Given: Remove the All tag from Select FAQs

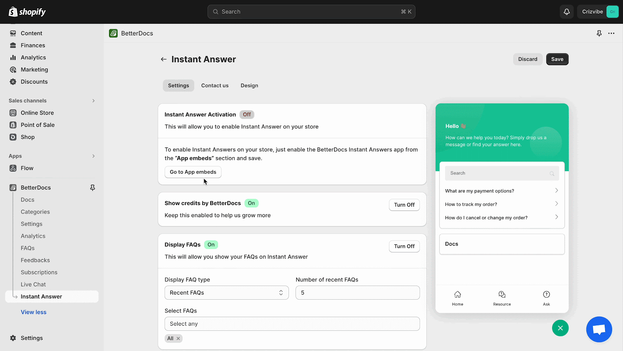Looking at the screenshot, I should click(178, 338).
